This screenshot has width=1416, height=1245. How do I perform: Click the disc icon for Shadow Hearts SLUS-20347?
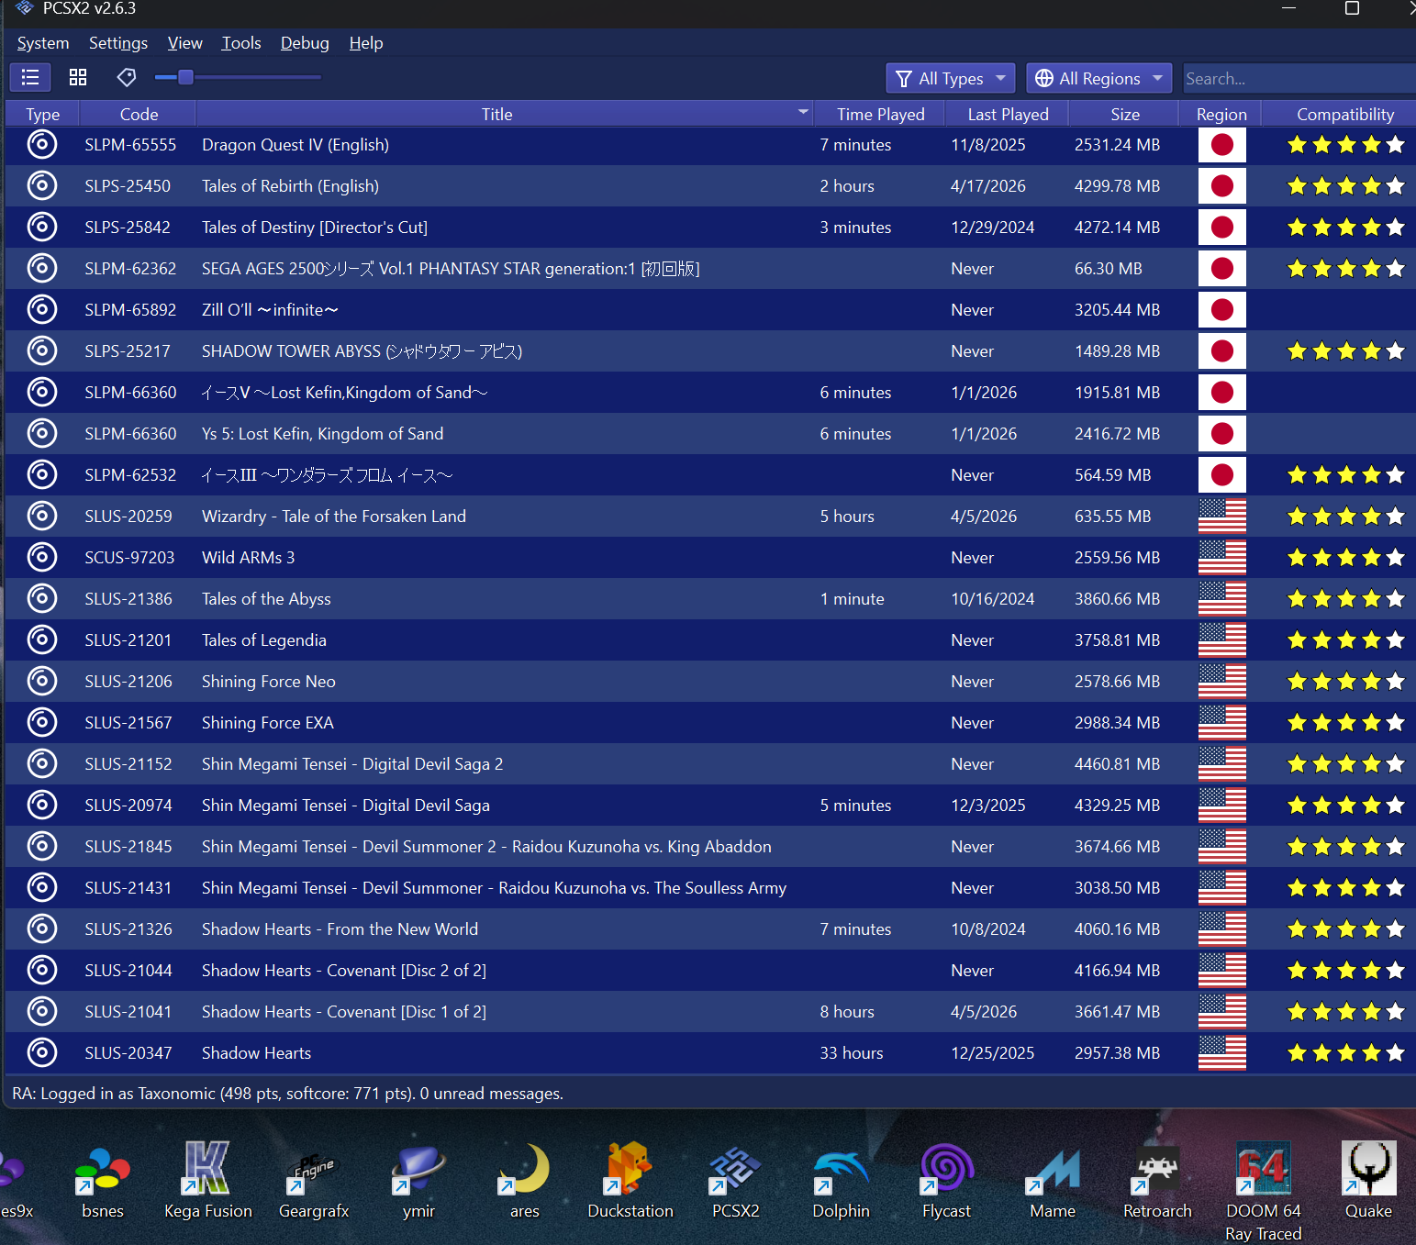click(x=42, y=1052)
